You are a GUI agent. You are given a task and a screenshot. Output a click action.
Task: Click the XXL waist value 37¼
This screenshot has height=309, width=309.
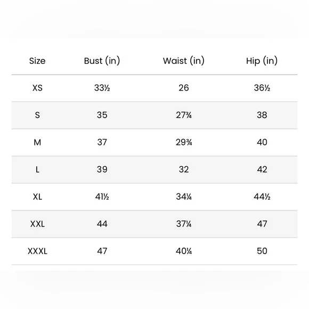[x=184, y=224]
